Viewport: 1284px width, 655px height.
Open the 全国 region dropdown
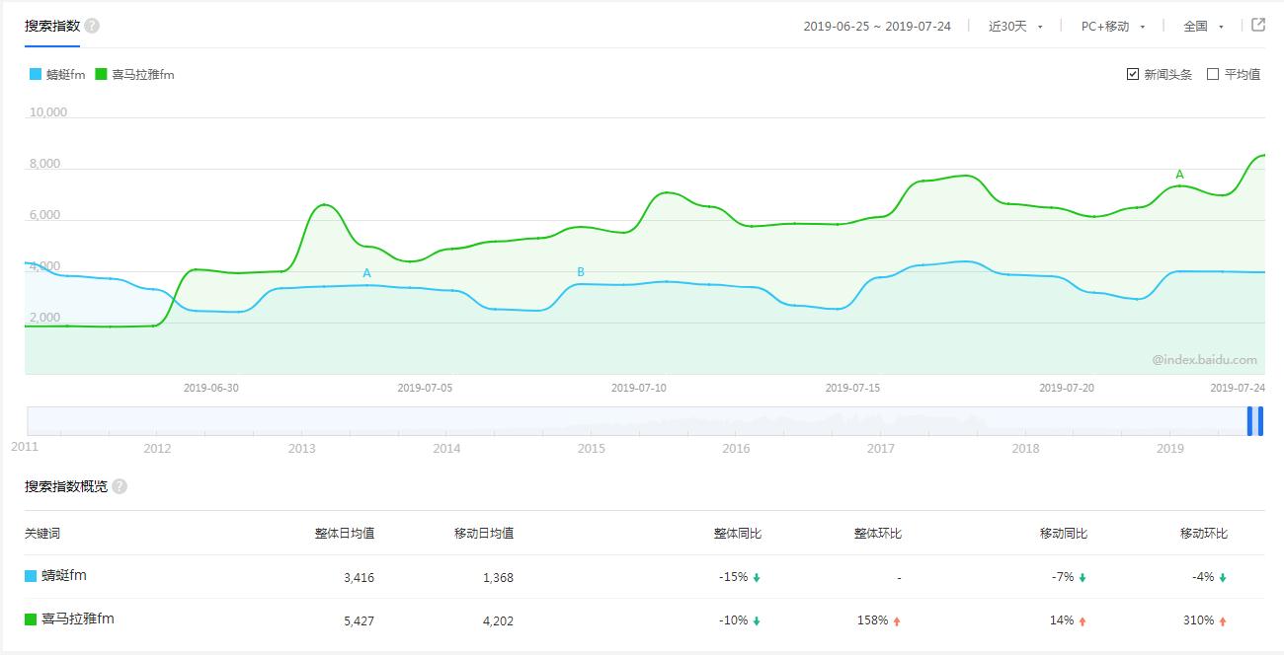(x=1203, y=27)
